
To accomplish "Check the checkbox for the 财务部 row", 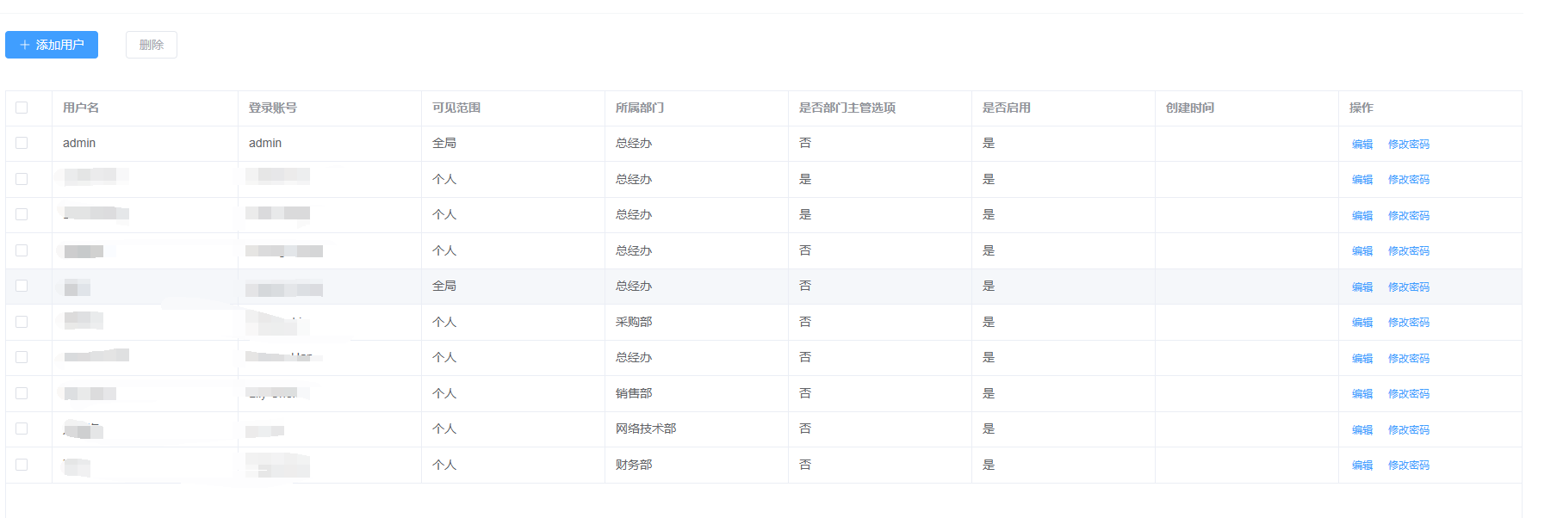I will 22,465.
